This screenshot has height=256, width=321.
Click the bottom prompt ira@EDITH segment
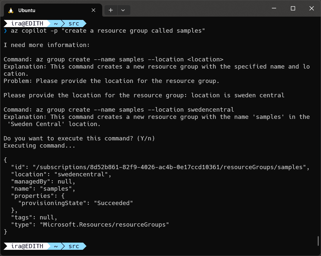coord(27,246)
